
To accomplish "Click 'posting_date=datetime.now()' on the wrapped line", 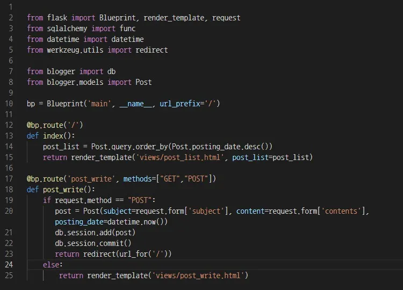I will click(x=111, y=222).
